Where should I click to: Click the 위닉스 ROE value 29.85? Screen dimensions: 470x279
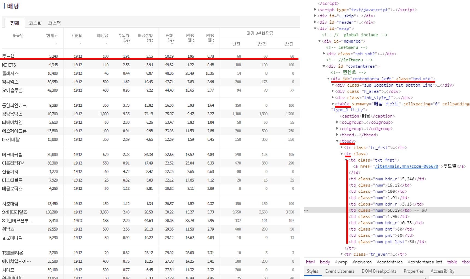coord(169,229)
